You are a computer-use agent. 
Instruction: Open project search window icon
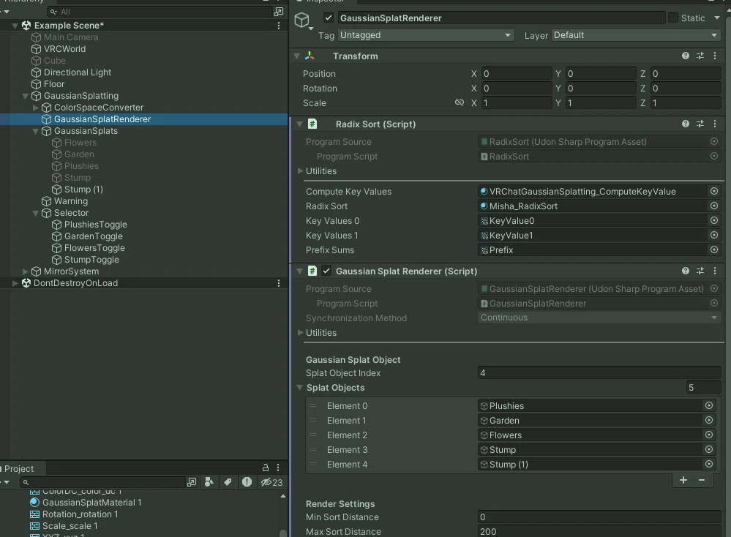click(191, 482)
